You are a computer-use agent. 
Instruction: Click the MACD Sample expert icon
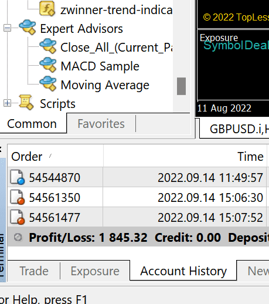(48, 65)
